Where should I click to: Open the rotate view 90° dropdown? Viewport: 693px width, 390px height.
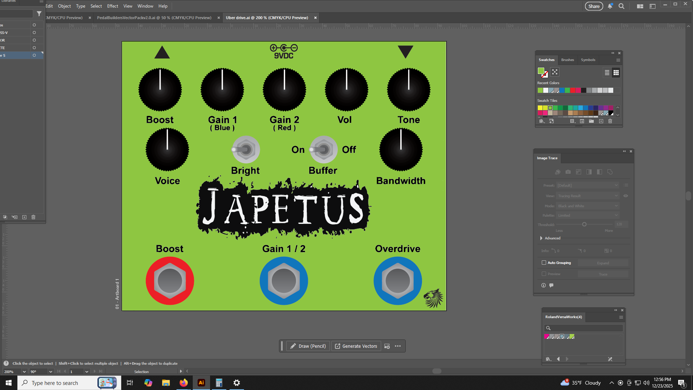(51, 372)
